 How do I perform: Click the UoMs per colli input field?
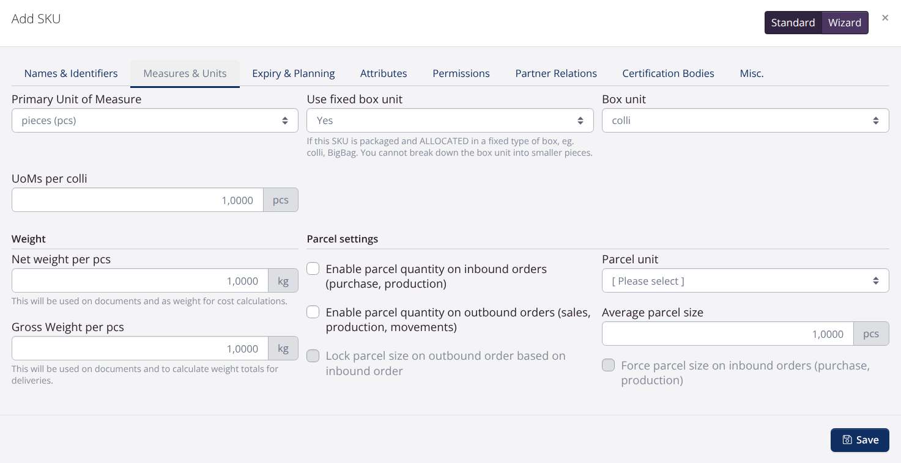click(x=137, y=200)
